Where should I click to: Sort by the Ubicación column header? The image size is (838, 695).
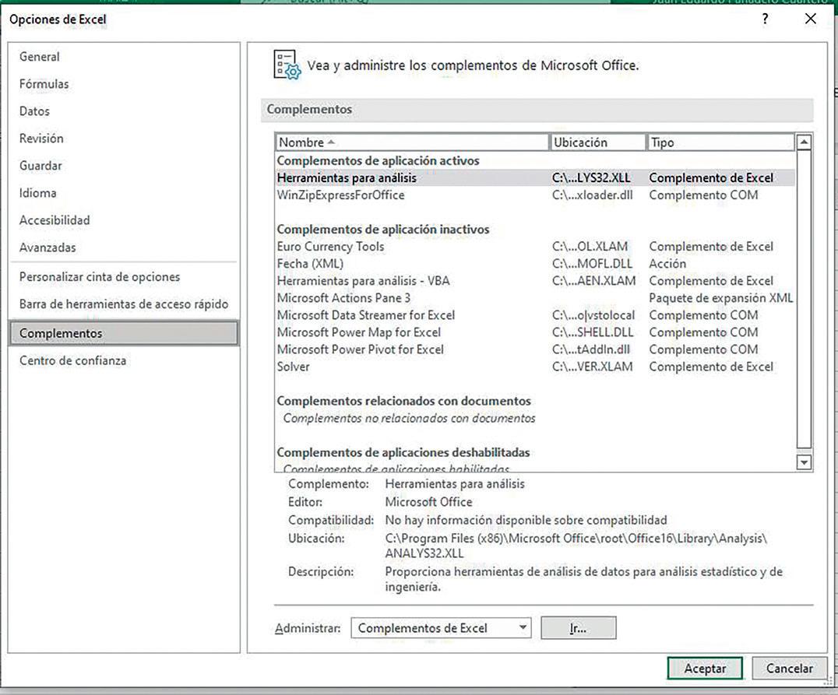[x=597, y=142]
